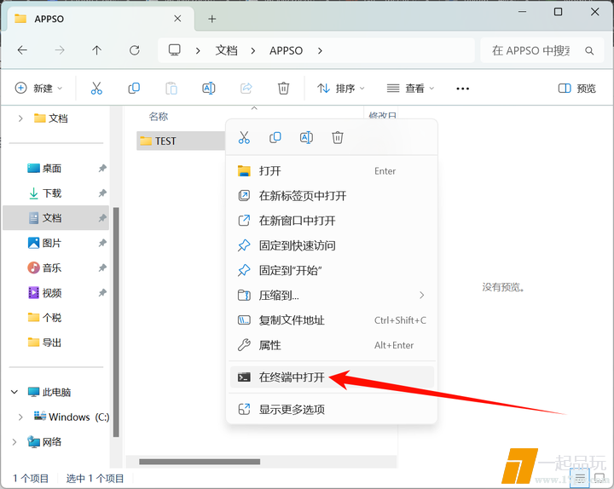Select 在终端中打开 from context menu
This screenshot has height=489, width=614.
(292, 377)
